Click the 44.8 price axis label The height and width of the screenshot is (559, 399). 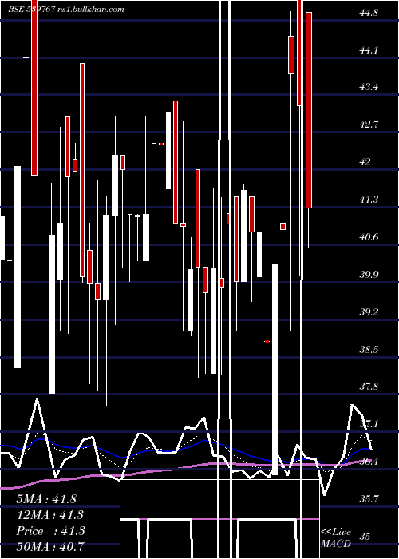pos(369,14)
